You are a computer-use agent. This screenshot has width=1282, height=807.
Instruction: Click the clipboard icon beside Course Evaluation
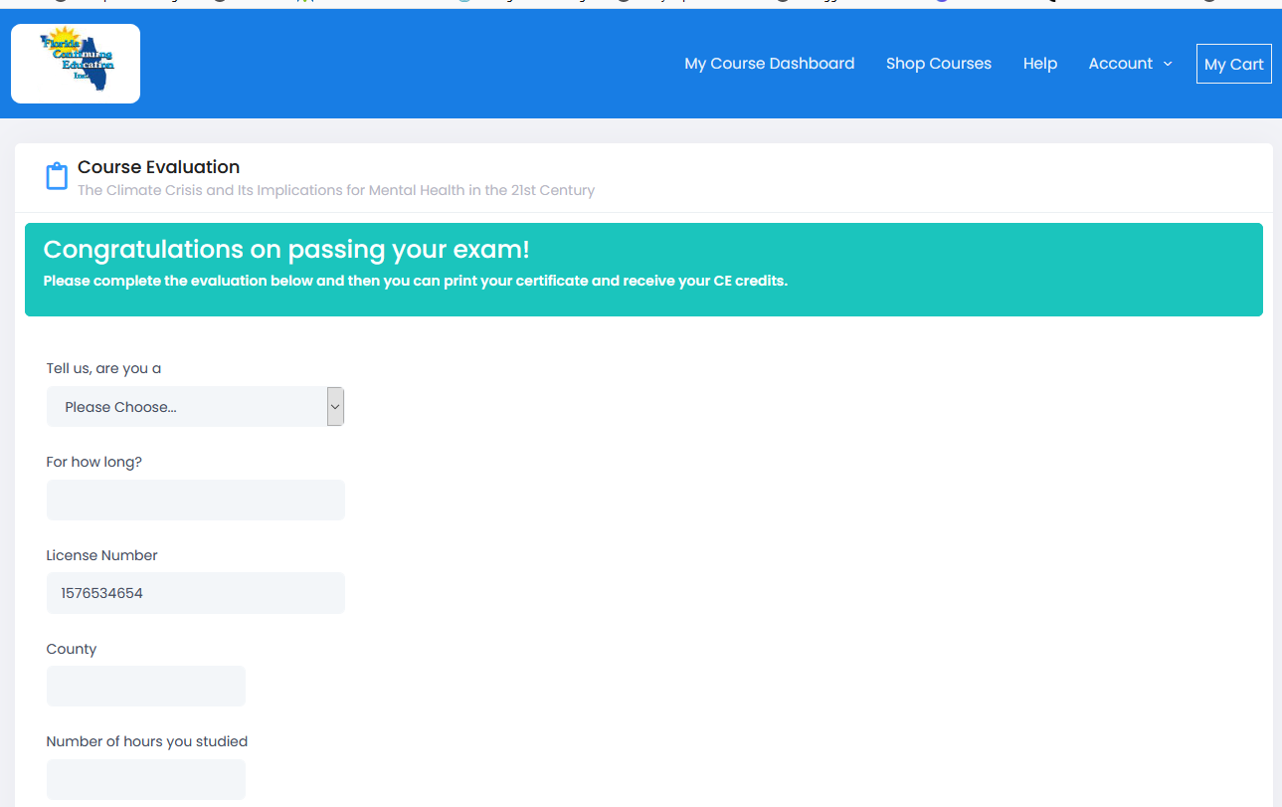point(57,176)
